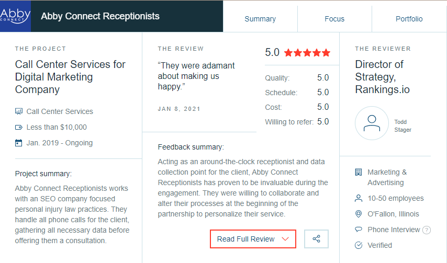Click the reviewer profile avatar icon
447x263 pixels.
pyautogui.click(x=372, y=123)
